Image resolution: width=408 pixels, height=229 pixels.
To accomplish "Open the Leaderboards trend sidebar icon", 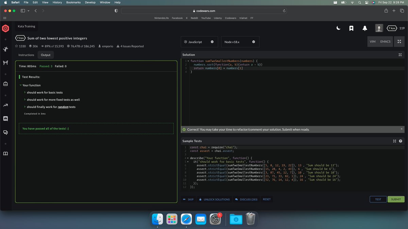I will pos(5,105).
